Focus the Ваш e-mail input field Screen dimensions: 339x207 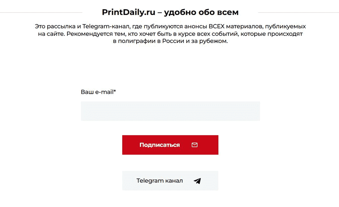point(170,111)
